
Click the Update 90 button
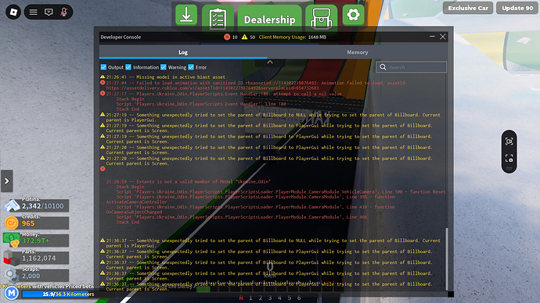517,8
